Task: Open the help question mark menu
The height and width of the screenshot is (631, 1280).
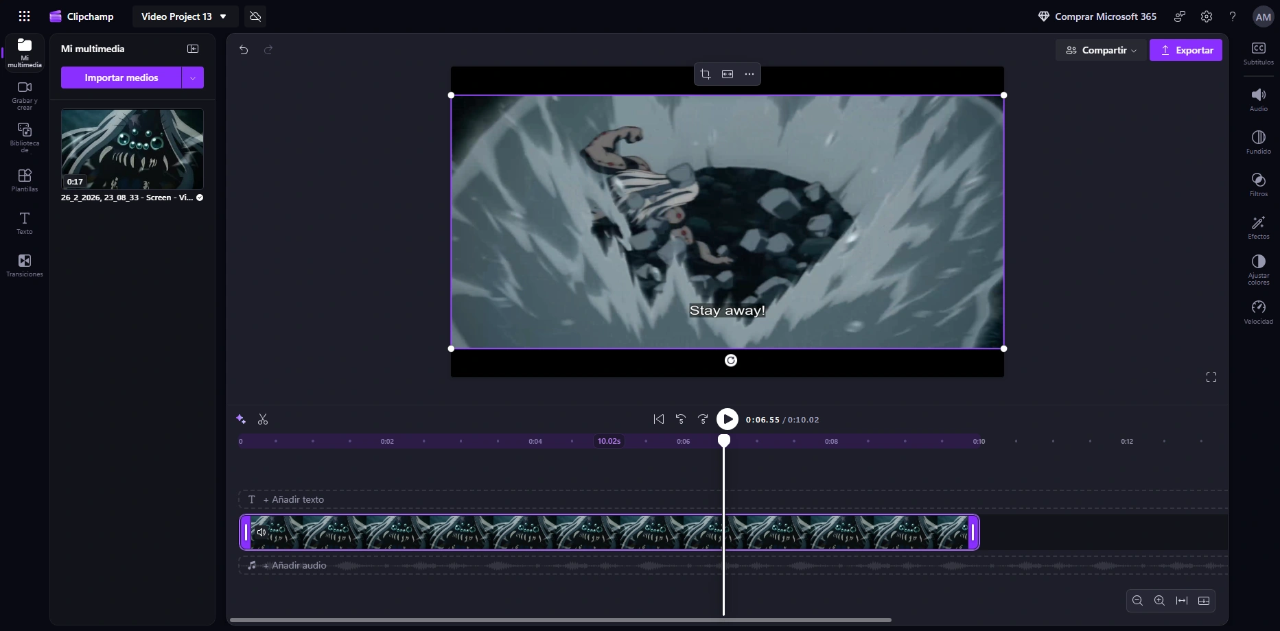Action: pyautogui.click(x=1233, y=16)
